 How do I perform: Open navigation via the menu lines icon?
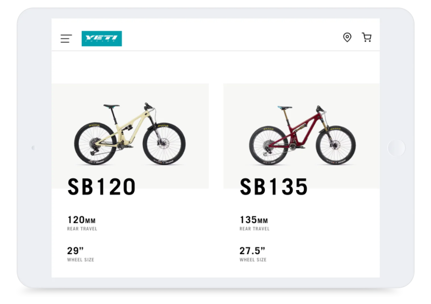(66, 38)
